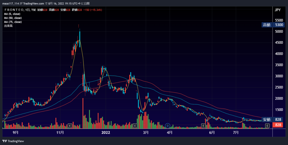Click 2500 on the price axis

click(279, 87)
